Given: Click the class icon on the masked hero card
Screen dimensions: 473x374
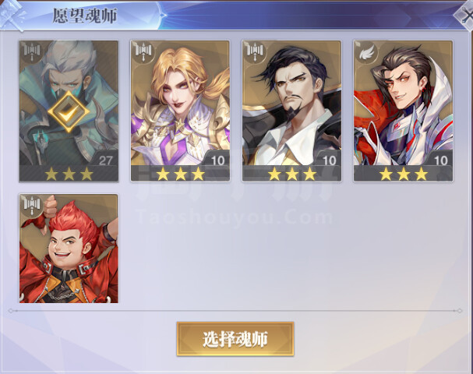Looking at the screenshot, I should tap(32, 53).
